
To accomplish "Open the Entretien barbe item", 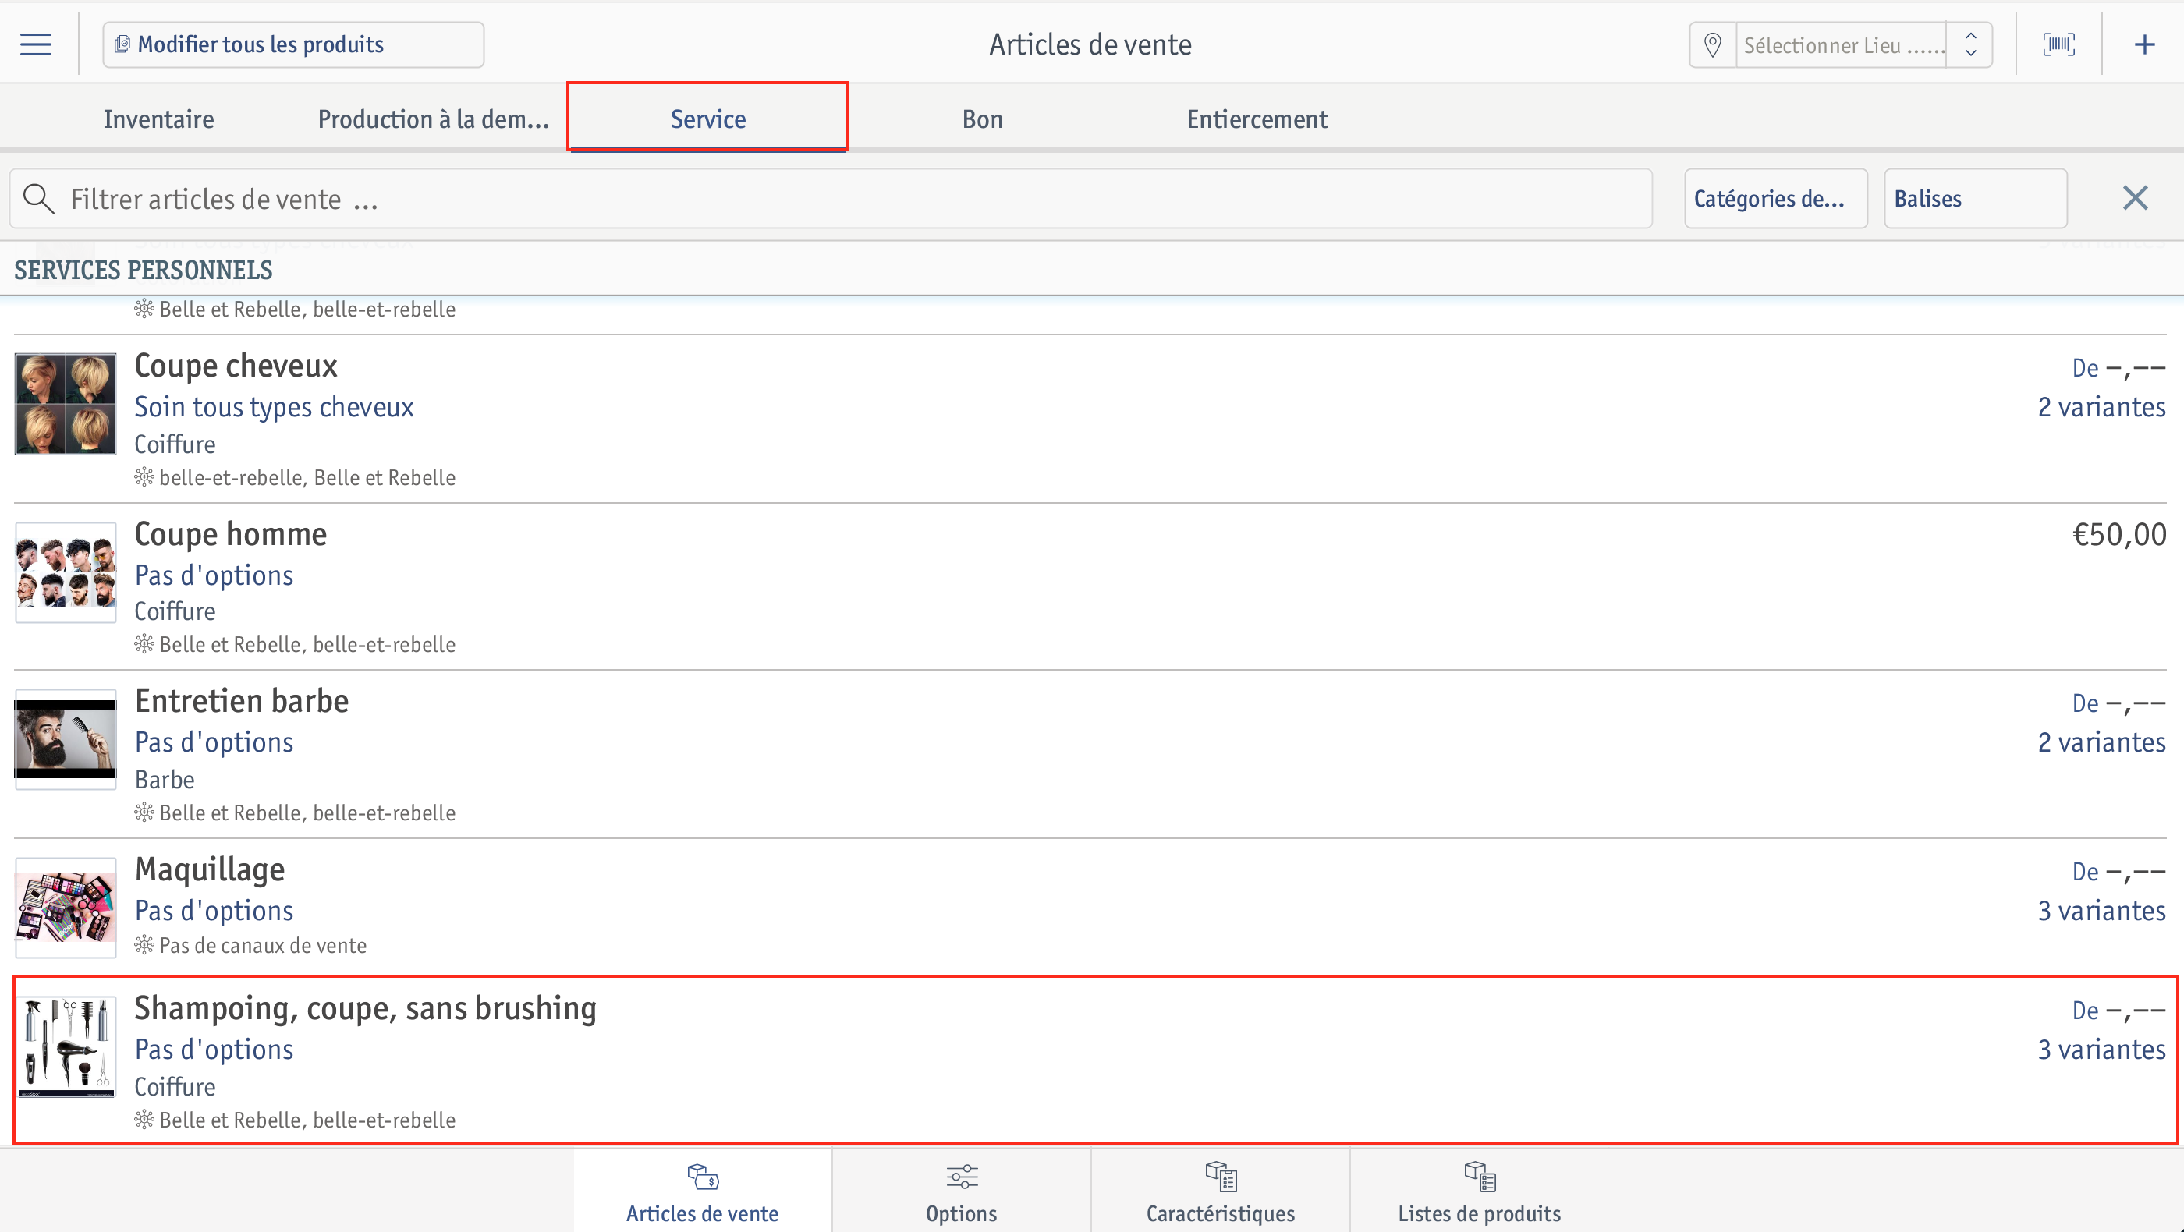I will 1092,755.
